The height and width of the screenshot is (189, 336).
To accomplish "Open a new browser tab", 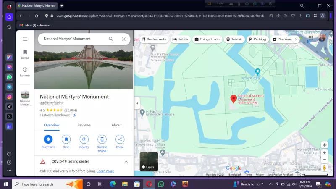I will tap(62, 6).
